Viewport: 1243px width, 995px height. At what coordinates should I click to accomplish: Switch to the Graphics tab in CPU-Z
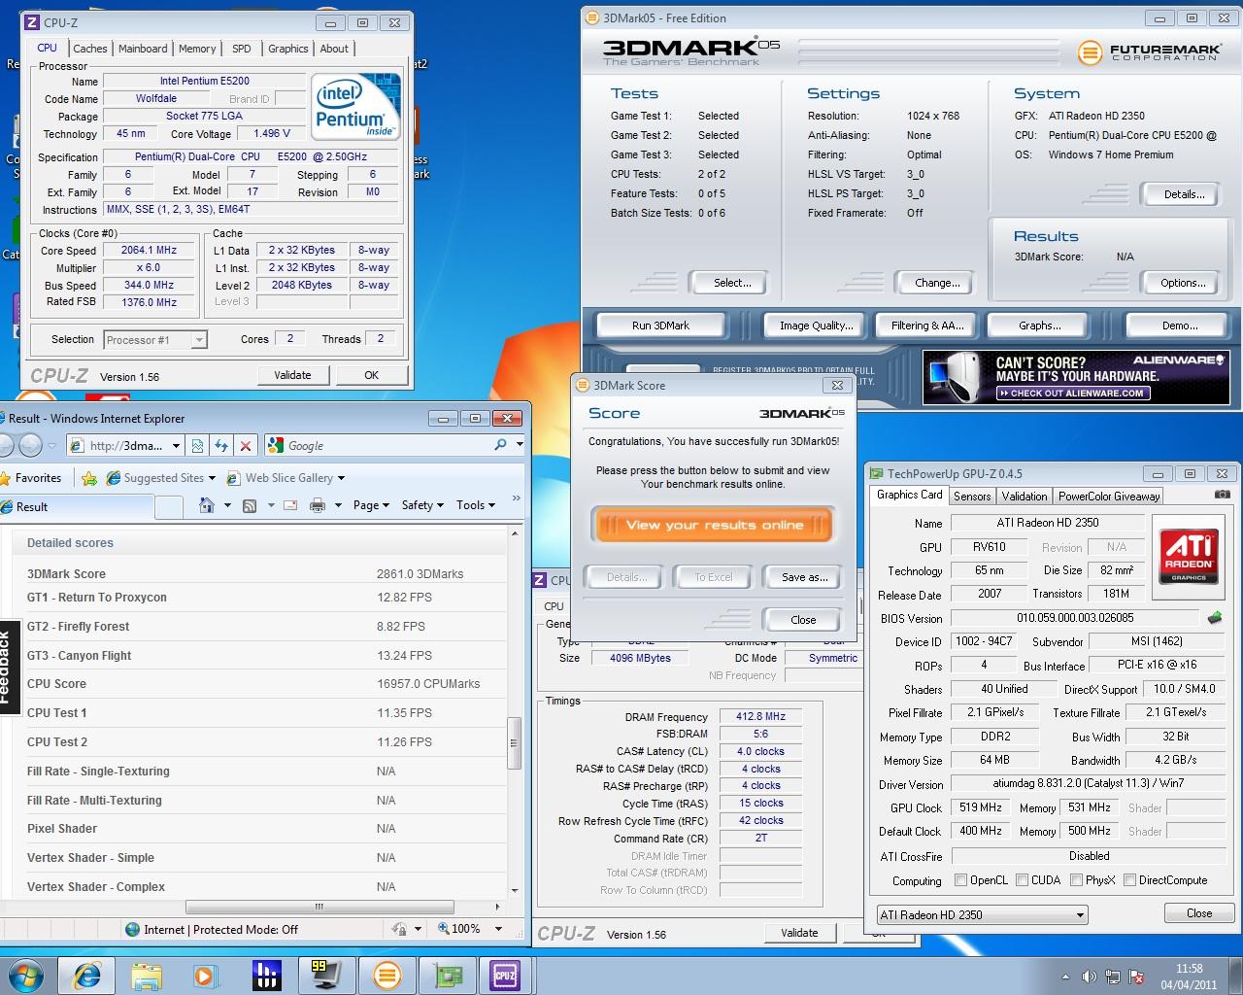pos(287,49)
